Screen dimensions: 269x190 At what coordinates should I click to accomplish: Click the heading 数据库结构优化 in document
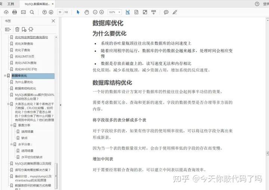[112, 82]
